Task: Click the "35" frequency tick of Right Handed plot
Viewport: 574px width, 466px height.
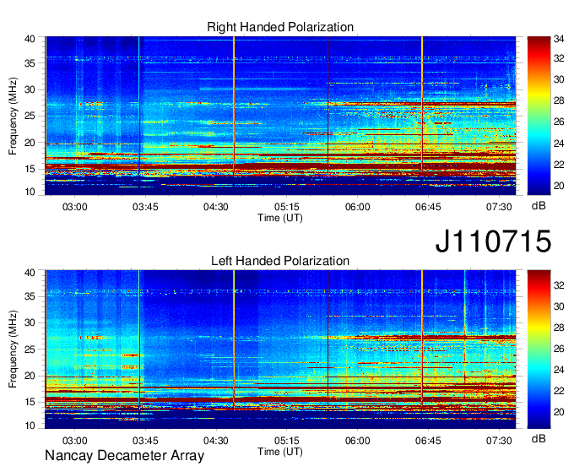Action: tap(30, 63)
